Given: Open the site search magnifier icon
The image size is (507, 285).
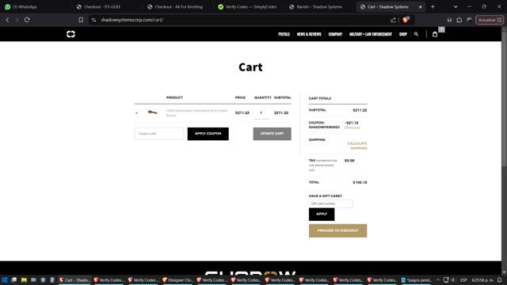Looking at the screenshot, I should tap(416, 34).
